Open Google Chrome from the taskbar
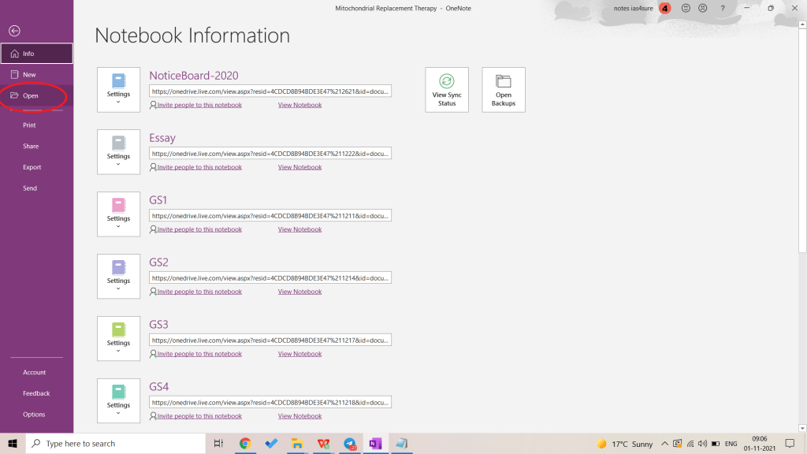This screenshot has height=454, width=807. [x=245, y=443]
